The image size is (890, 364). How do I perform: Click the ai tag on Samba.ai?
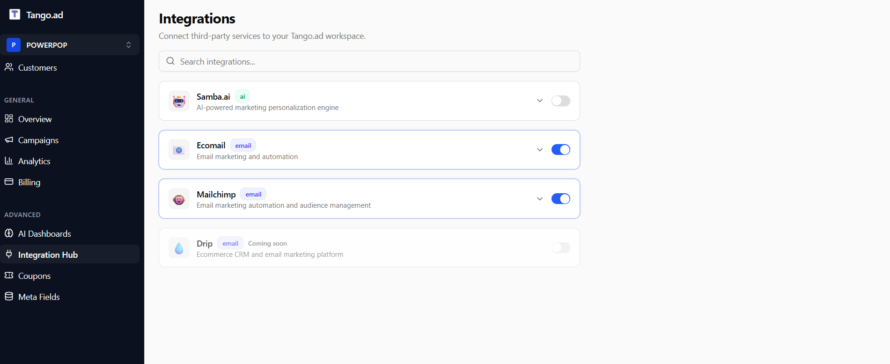click(x=243, y=96)
